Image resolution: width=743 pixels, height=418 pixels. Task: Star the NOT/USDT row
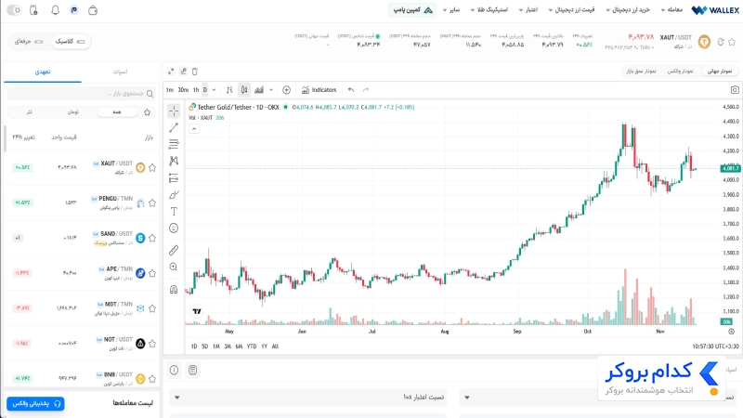(152, 344)
